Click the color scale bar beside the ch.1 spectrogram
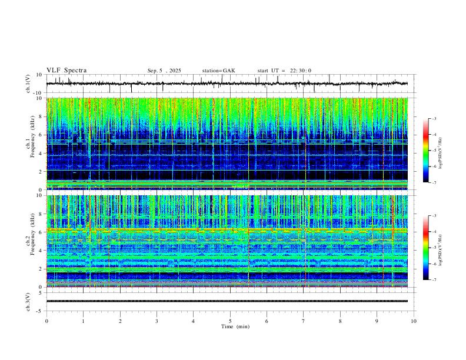The width and height of the screenshot is (466, 360). [x=425, y=151]
